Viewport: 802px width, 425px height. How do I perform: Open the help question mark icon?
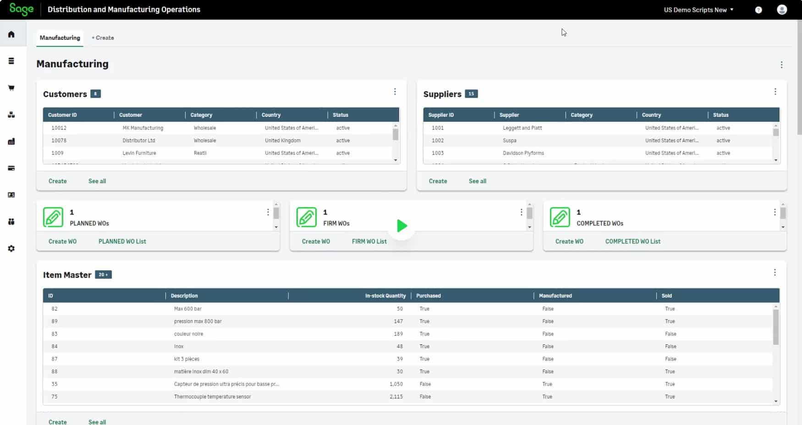point(758,10)
